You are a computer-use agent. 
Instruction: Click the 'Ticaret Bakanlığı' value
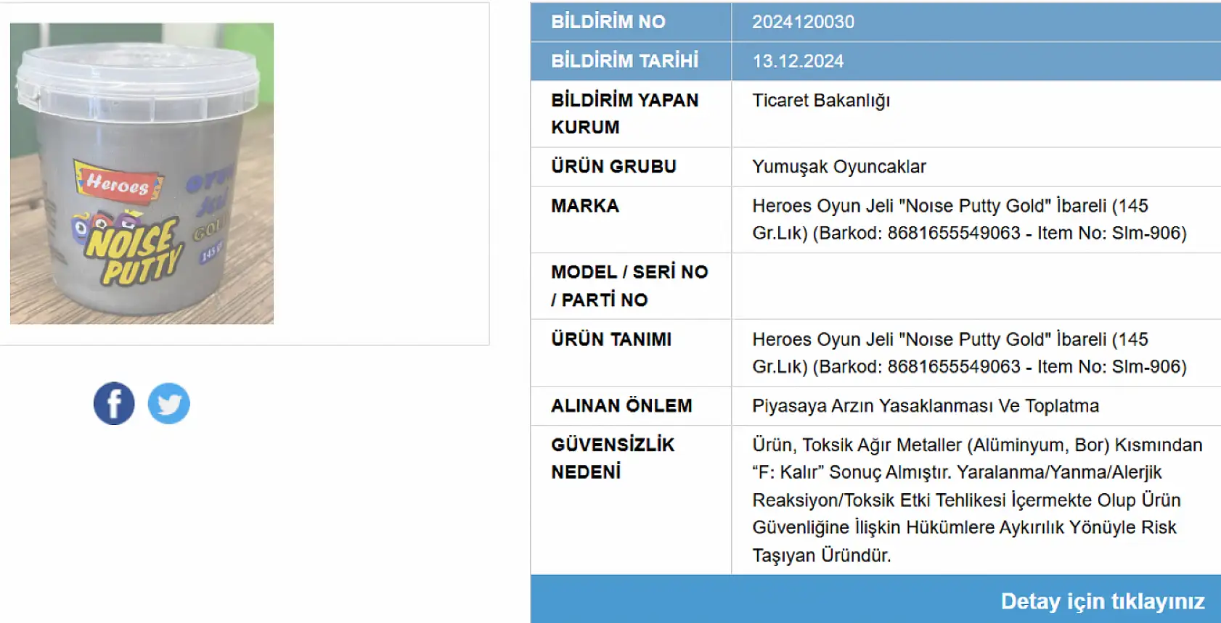tap(821, 101)
